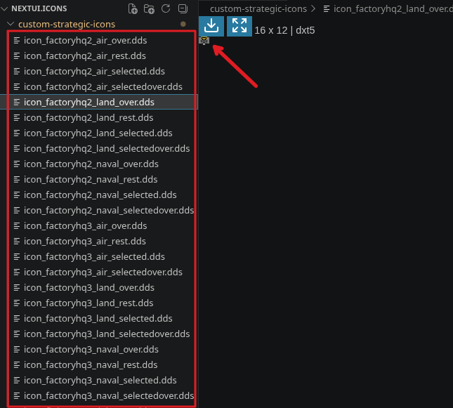The image size is (453, 408).
Task: Open icon_factoryhq3_land_rest.dds
Action: click(x=88, y=303)
